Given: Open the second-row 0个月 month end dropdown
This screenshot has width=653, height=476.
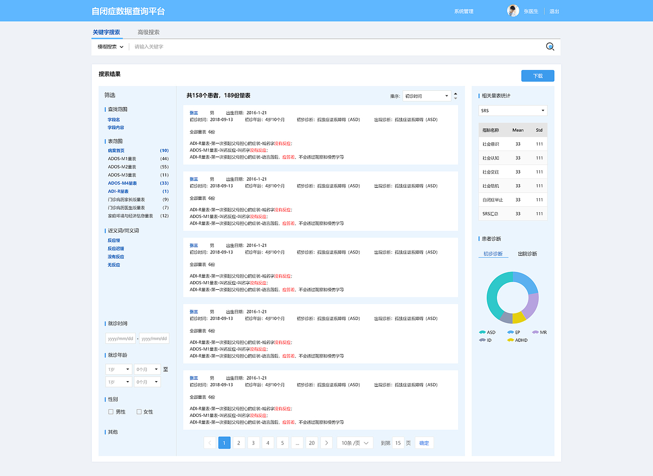Looking at the screenshot, I should (147, 382).
